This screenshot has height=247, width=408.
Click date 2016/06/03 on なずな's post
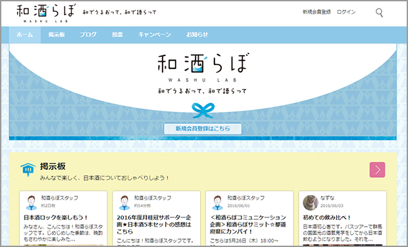tap(332, 206)
